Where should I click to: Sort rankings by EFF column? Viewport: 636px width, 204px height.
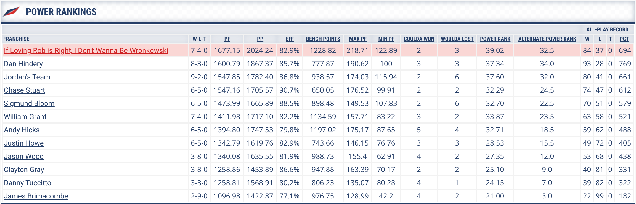pos(290,39)
